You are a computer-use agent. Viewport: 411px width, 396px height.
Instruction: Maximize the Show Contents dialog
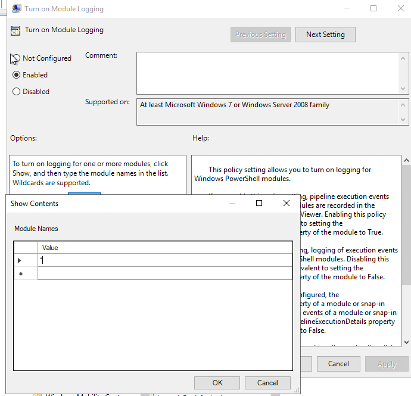coord(259,203)
